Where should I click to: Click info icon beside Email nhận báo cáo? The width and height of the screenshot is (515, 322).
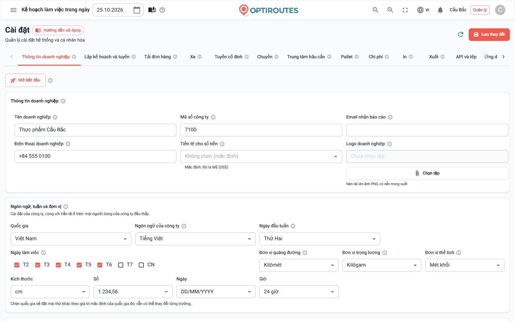coord(390,117)
